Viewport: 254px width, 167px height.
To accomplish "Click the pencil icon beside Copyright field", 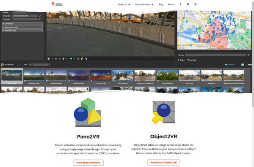I will (40, 16).
